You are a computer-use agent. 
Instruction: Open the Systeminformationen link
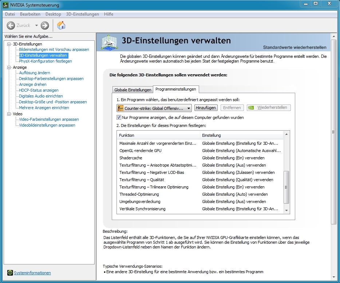(x=32, y=273)
